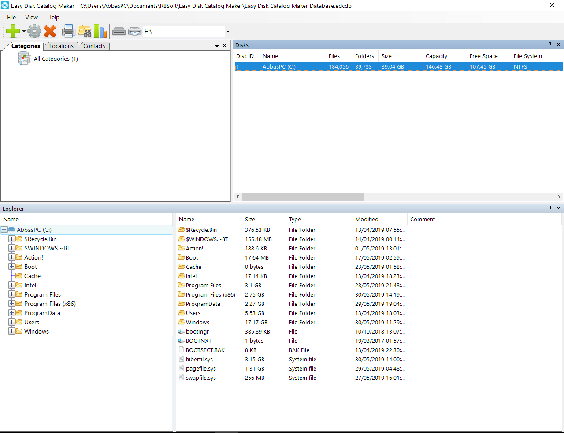Expand the $Recycle.Bin tree node
Image resolution: width=564 pixels, height=433 pixels.
click(x=11, y=239)
